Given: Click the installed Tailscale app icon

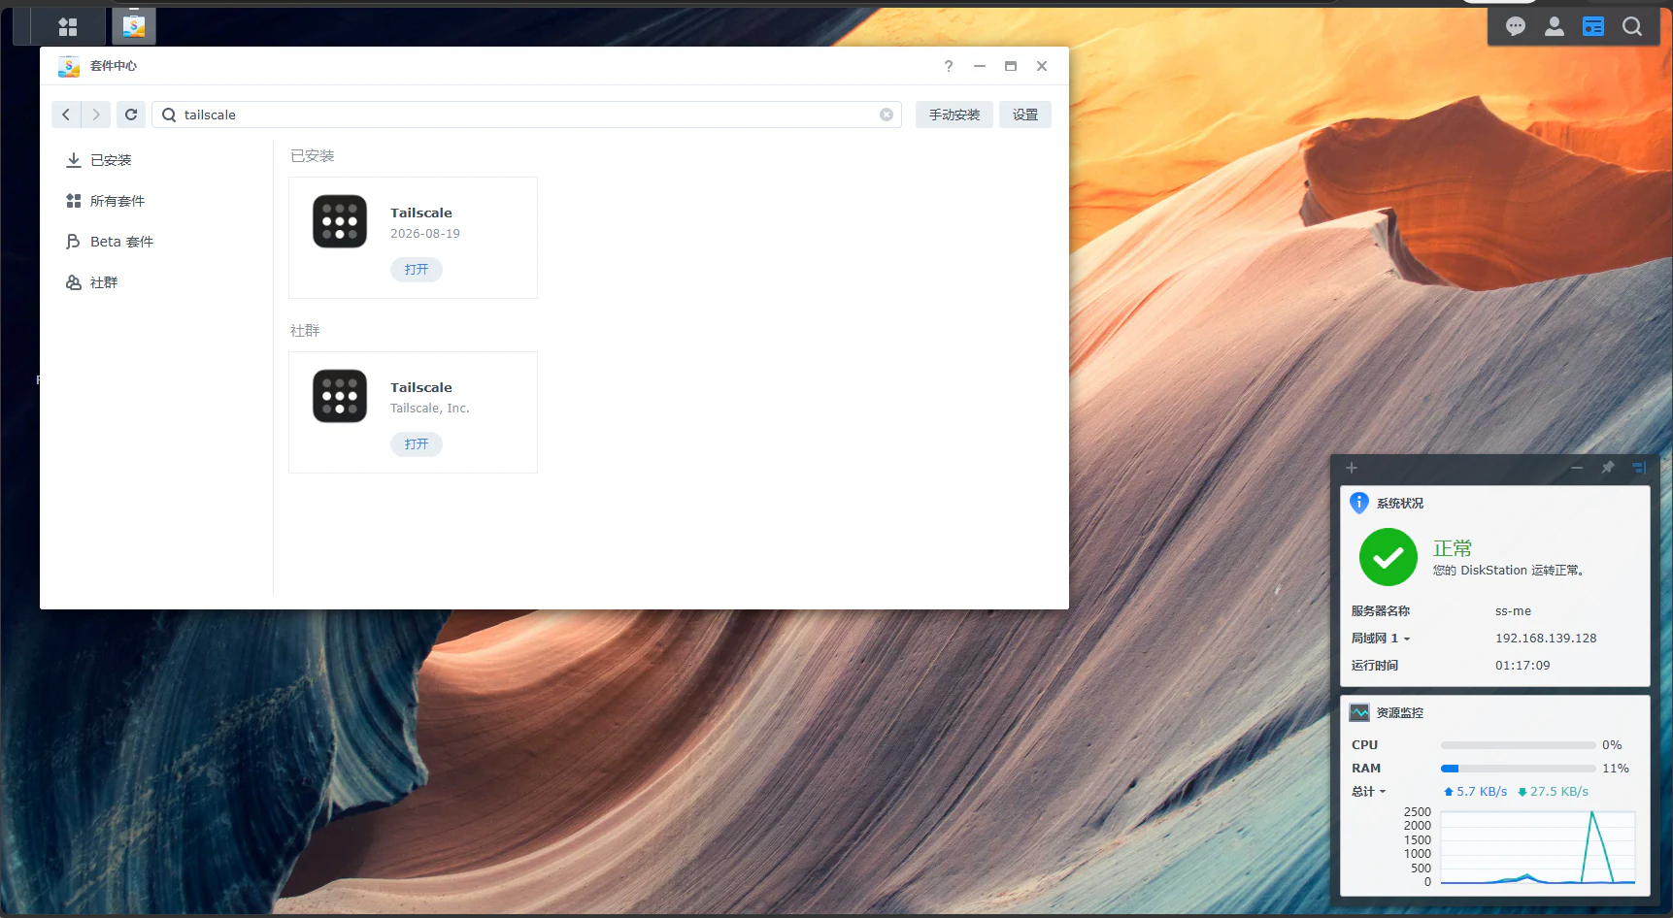Looking at the screenshot, I should coord(340,221).
